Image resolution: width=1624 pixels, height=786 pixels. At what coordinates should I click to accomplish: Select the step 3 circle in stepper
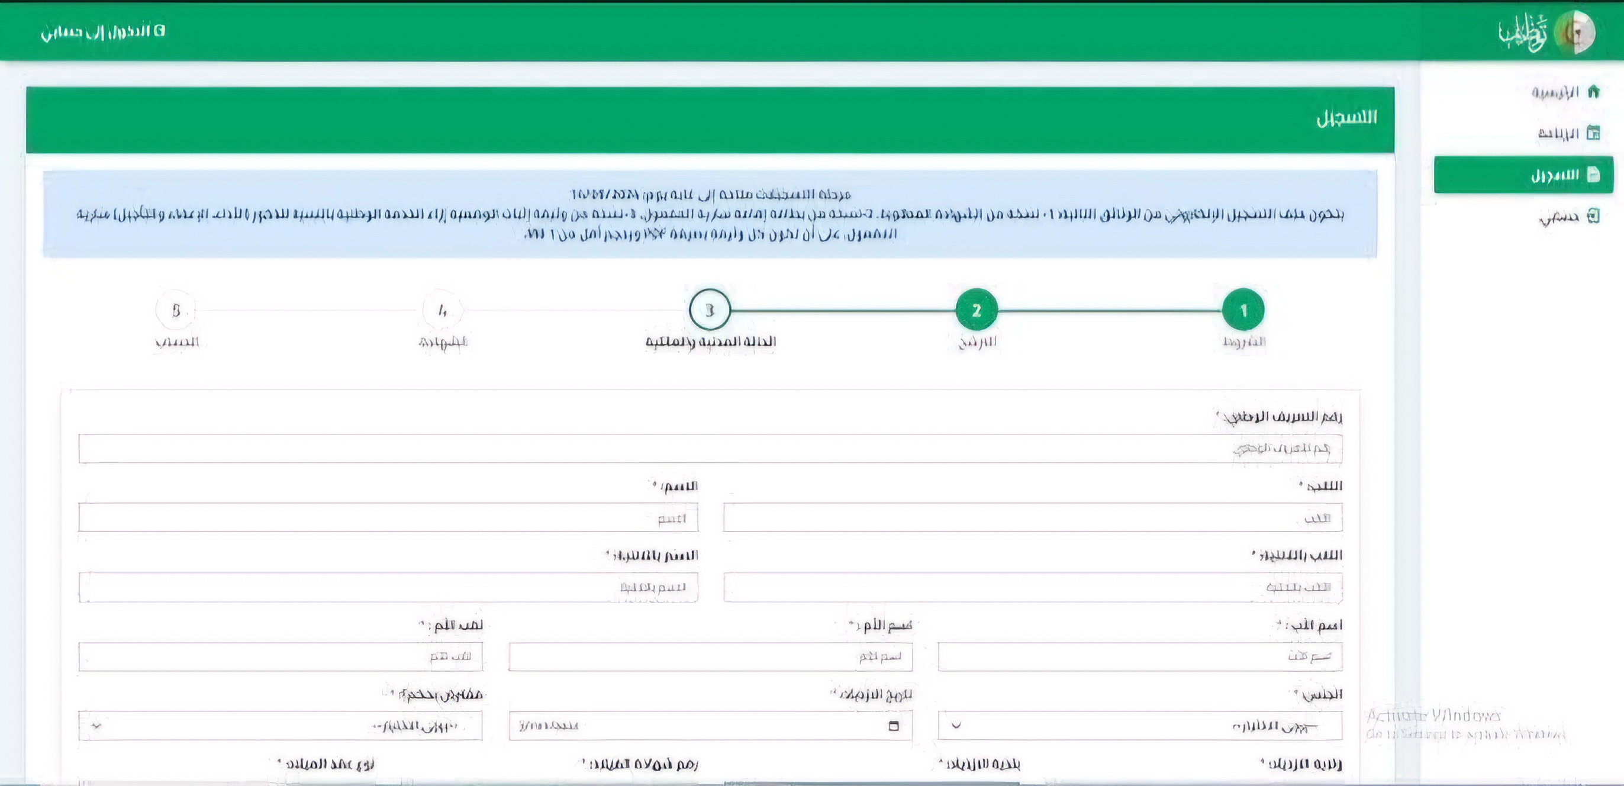(x=710, y=310)
